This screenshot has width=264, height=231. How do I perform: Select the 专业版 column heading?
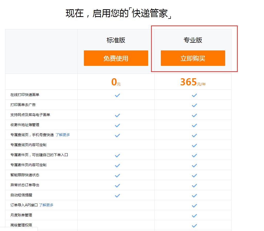[193, 40]
